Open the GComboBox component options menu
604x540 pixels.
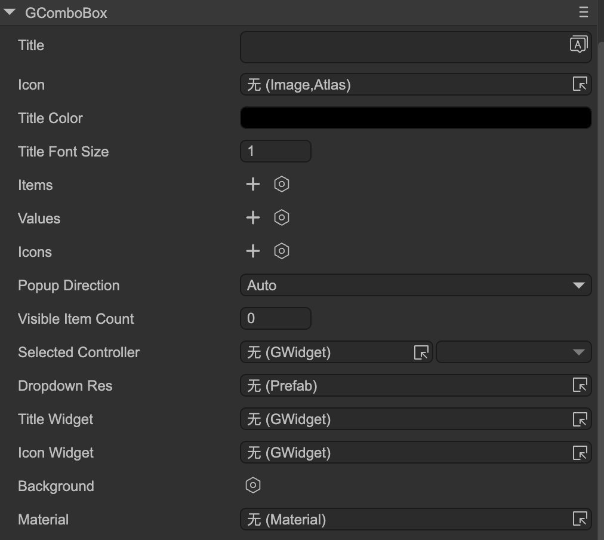pos(583,13)
